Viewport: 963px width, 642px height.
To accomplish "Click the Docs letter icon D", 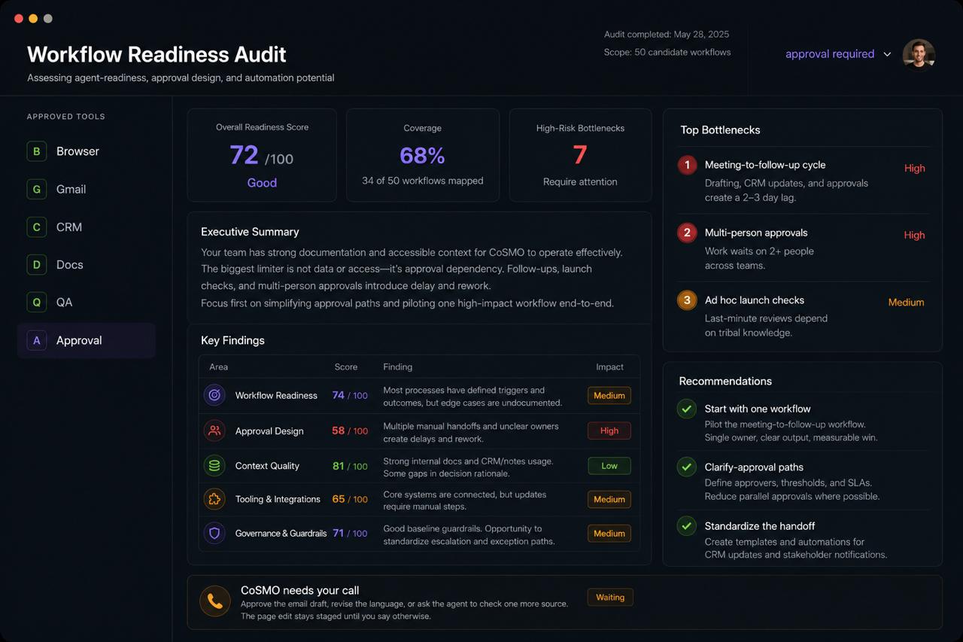I will tap(36, 264).
